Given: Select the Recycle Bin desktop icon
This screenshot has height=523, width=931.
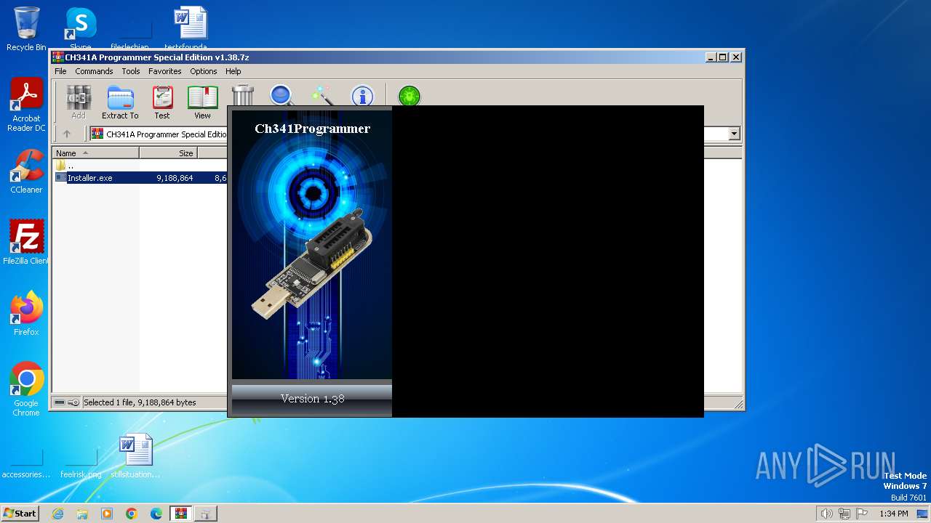Looking at the screenshot, I should [x=26, y=29].
